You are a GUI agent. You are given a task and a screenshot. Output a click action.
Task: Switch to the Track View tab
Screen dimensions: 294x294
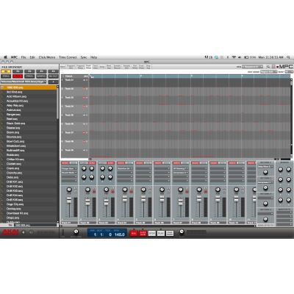coord(88,67)
